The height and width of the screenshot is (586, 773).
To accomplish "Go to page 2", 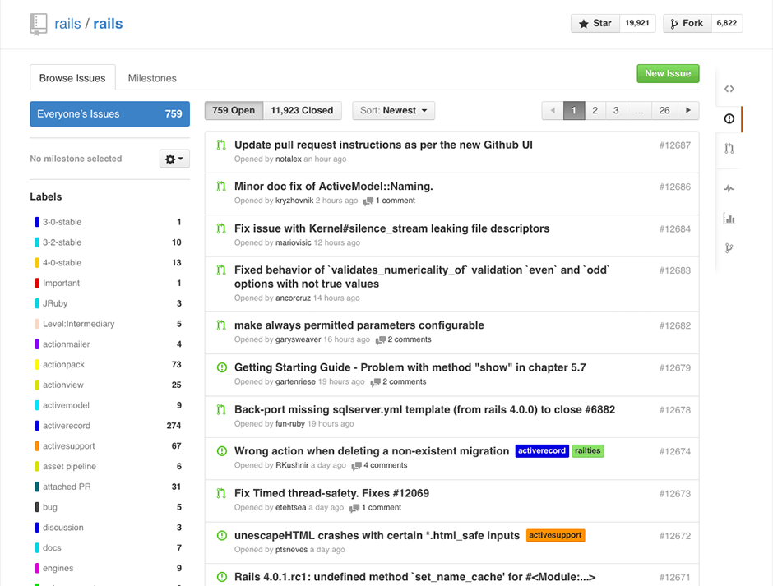I will point(595,110).
